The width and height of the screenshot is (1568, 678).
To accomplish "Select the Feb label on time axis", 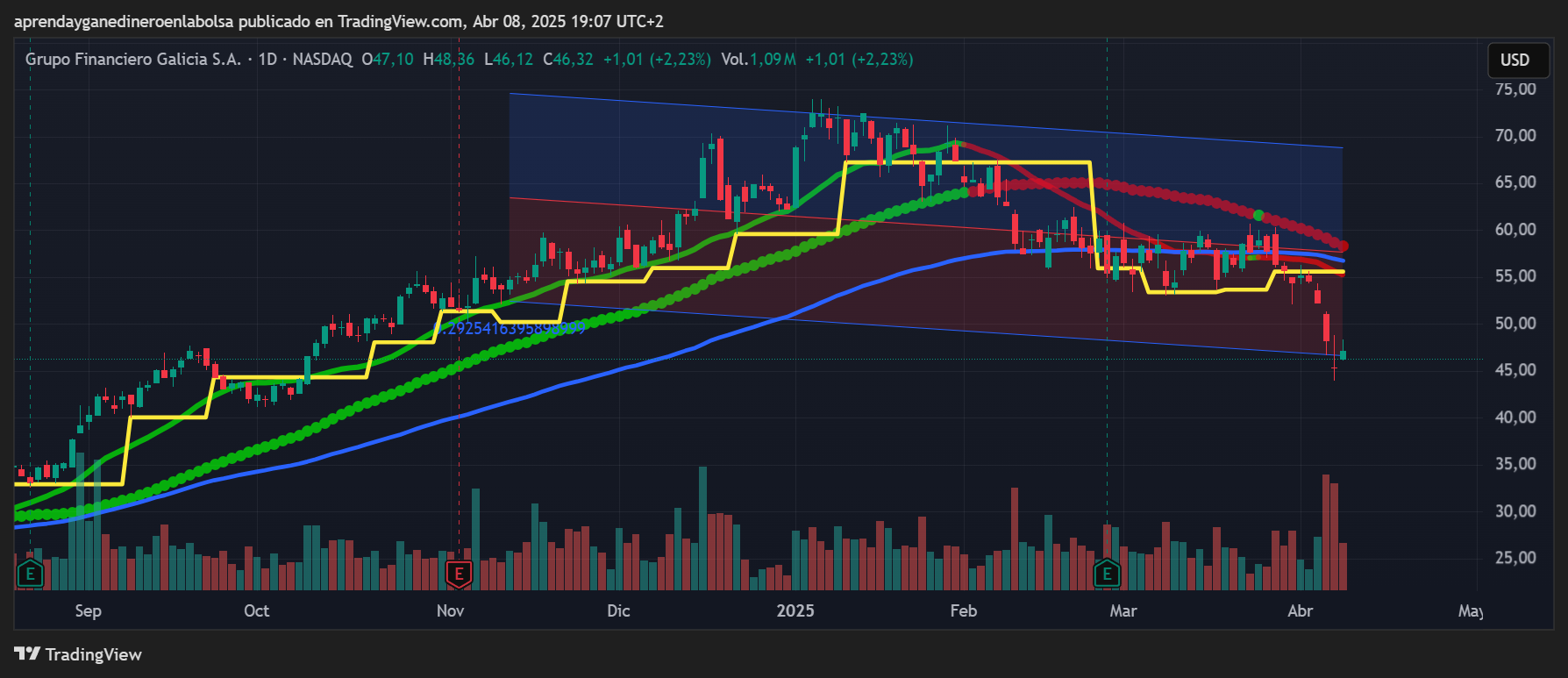I will [x=963, y=610].
